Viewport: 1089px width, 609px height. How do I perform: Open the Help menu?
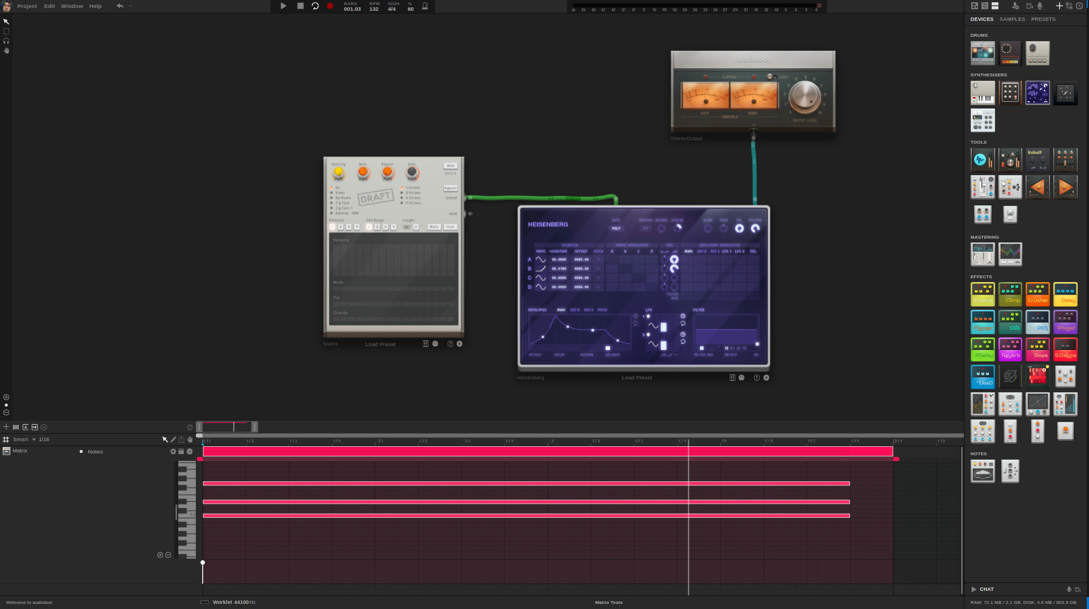(x=96, y=6)
